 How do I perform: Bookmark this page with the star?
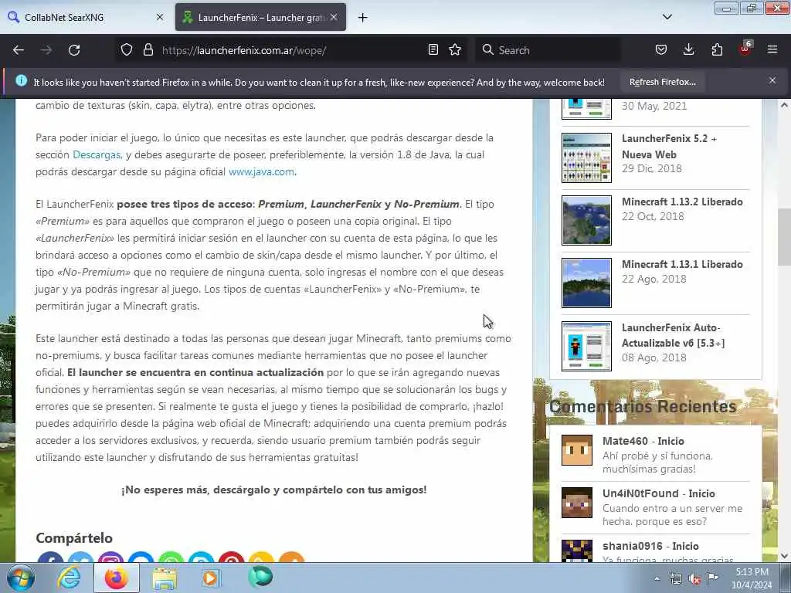click(455, 50)
